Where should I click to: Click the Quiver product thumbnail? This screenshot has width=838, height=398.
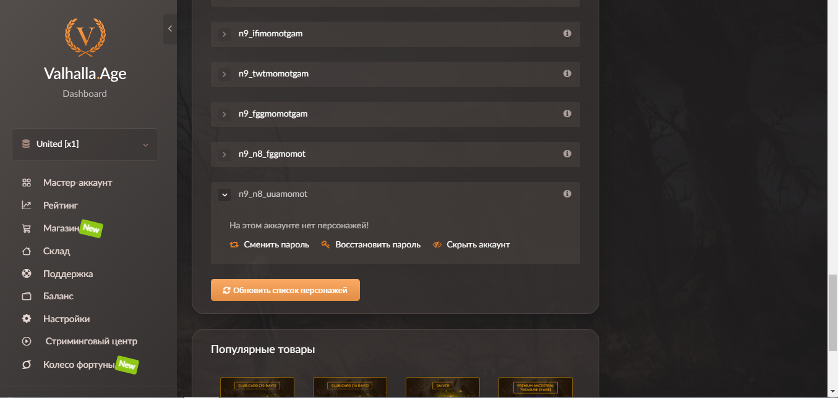point(442,387)
